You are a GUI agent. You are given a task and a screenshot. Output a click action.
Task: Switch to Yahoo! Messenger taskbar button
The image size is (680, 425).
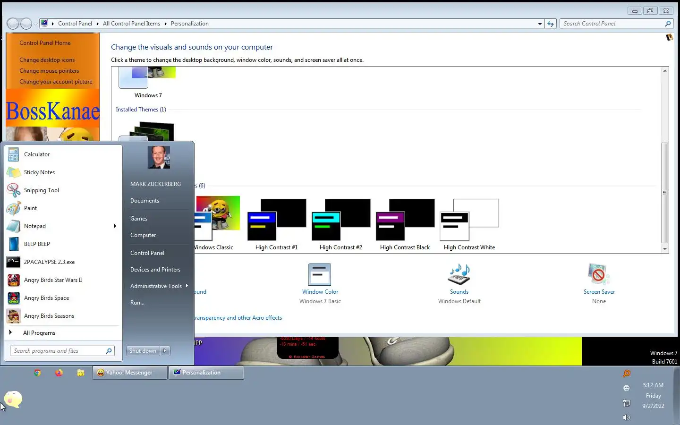[130, 373]
